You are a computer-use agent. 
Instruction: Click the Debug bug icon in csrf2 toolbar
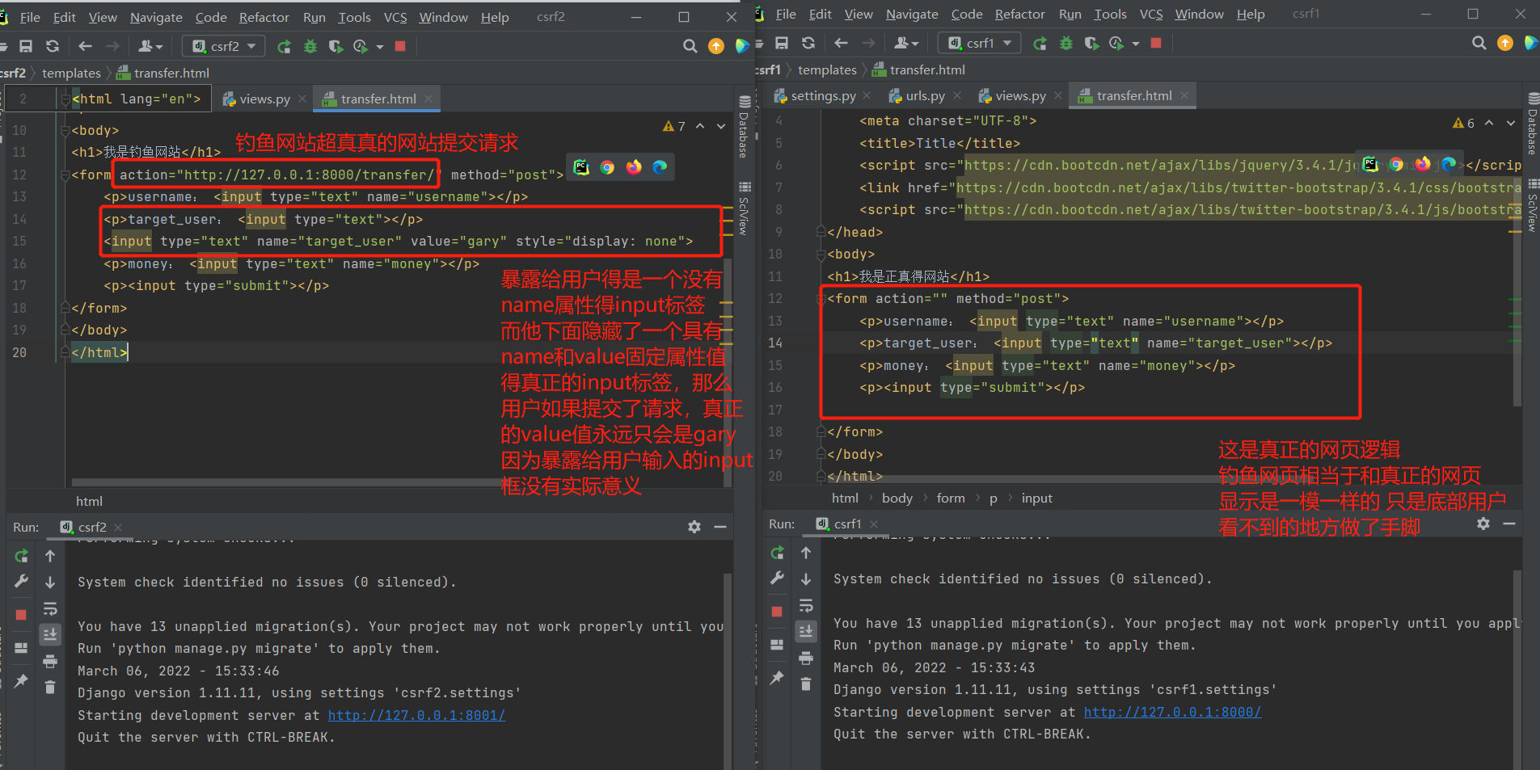click(x=310, y=47)
